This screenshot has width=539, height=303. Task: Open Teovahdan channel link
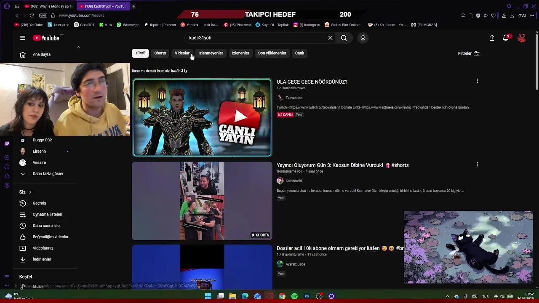294,98
